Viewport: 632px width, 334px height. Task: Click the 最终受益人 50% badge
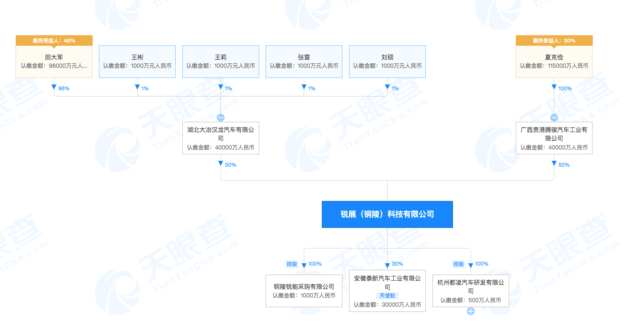click(554, 40)
